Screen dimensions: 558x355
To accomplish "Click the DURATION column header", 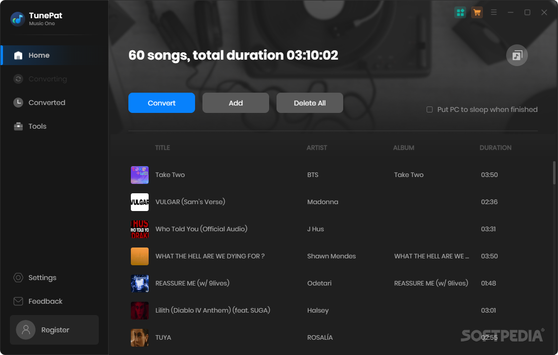I will pos(495,147).
